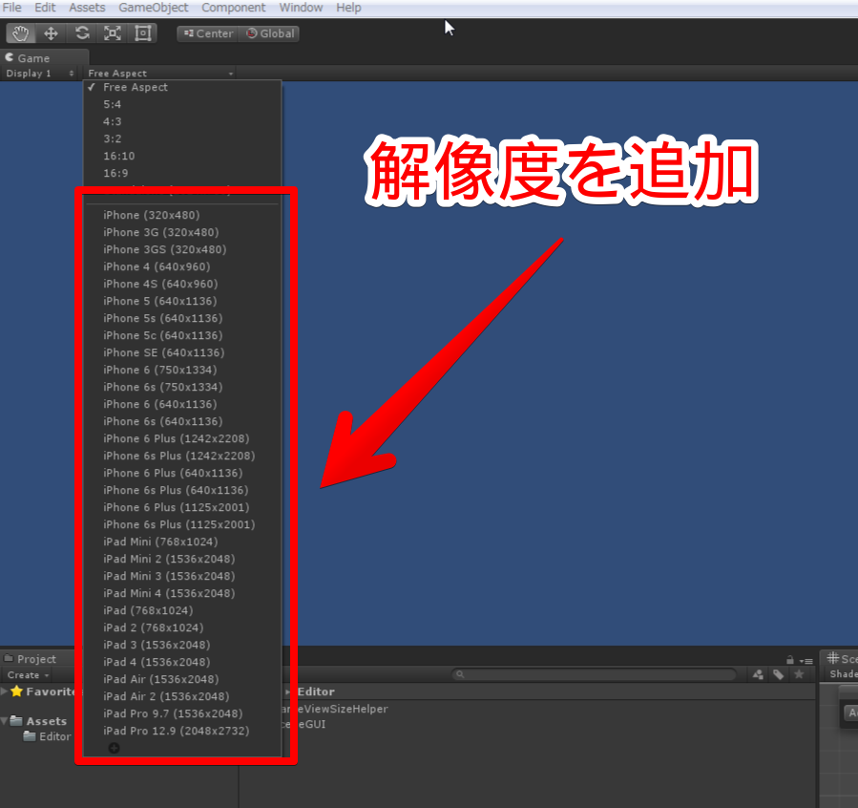Expand the Favorites tree item
The image size is (858, 808).
click(x=5, y=691)
